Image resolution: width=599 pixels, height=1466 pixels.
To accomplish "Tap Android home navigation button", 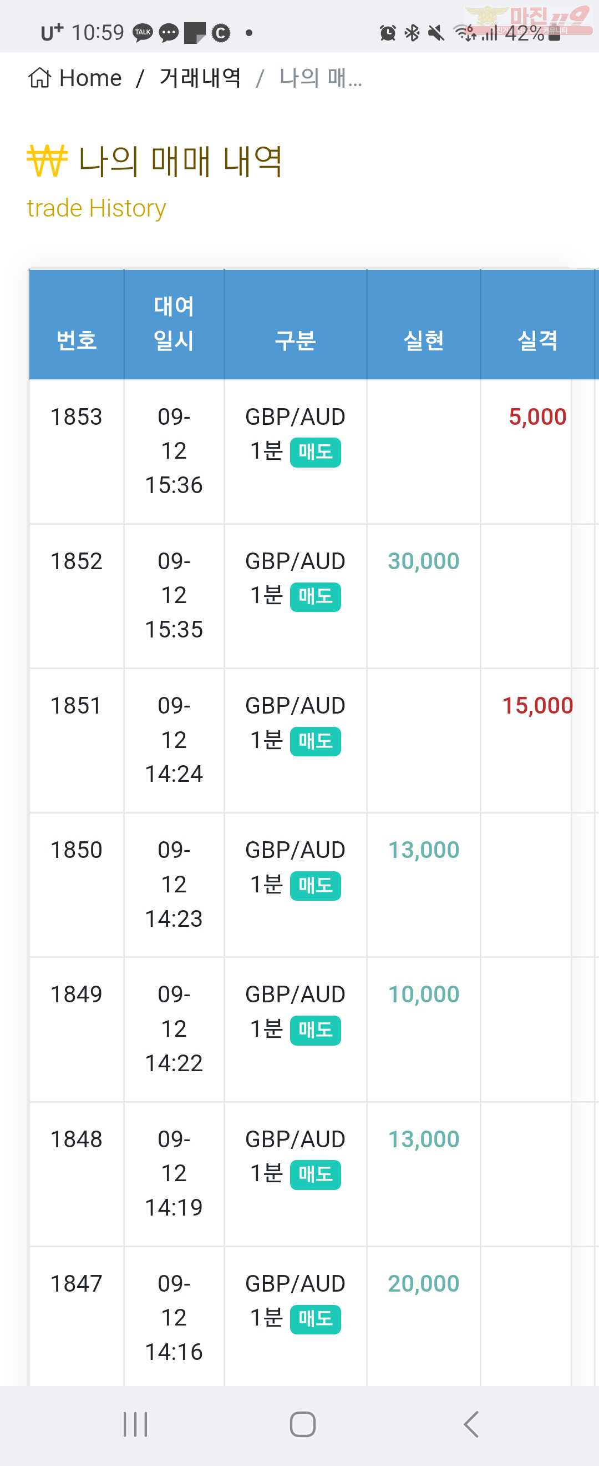I will coord(302,1424).
